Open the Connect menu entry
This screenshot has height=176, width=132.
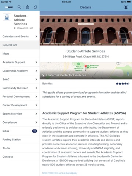[20, 157]
